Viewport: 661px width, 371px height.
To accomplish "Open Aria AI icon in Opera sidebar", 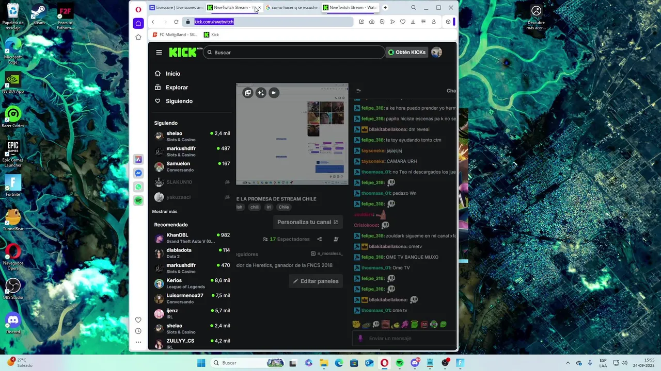I will 138,159.
